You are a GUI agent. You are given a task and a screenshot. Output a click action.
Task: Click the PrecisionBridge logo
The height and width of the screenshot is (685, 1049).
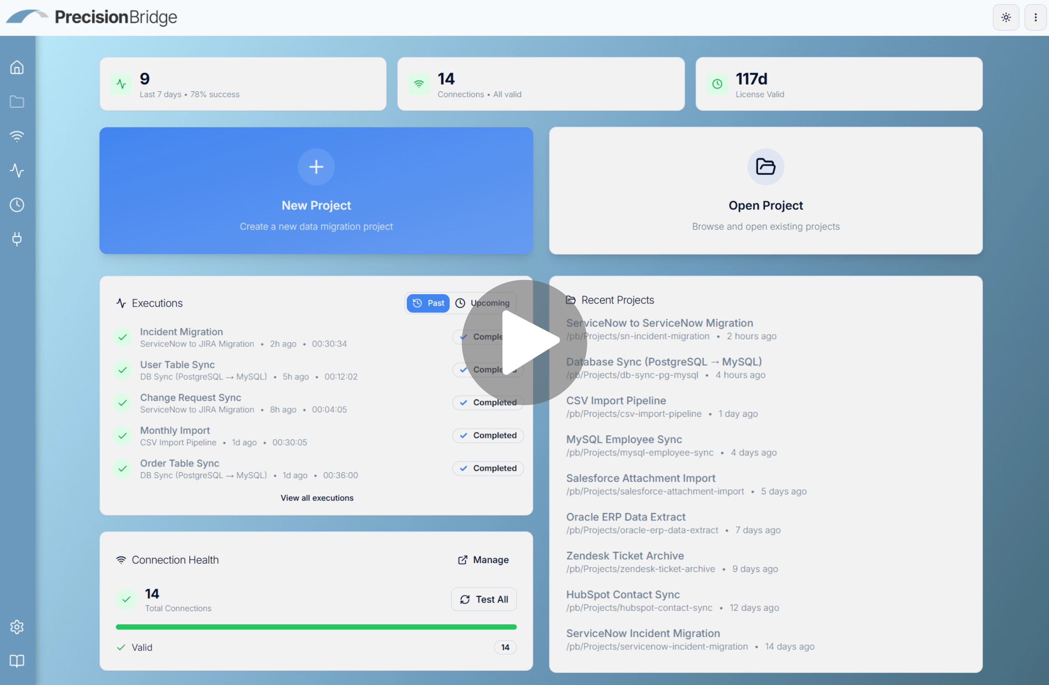(x=91, y=17)
